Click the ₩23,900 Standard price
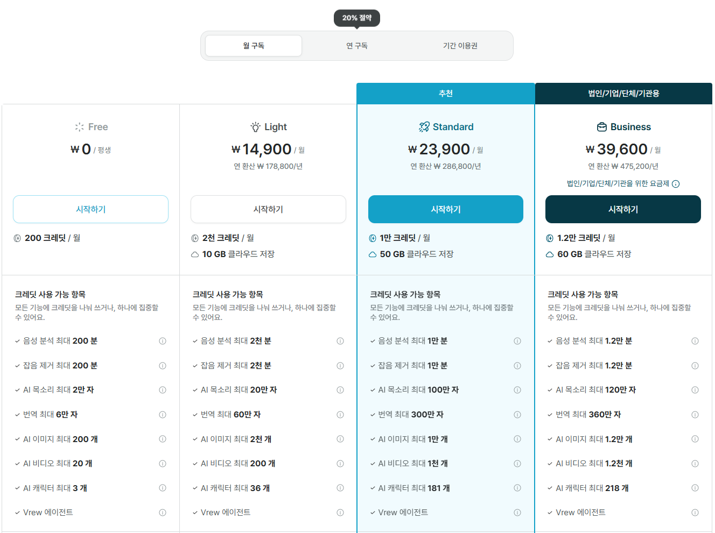 tap(439, 149)
